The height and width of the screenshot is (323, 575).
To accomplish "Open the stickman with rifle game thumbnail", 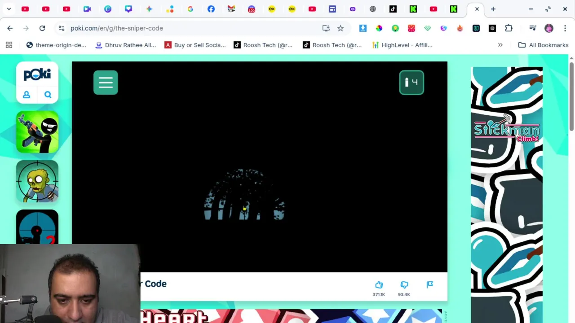I will [37, 132].
